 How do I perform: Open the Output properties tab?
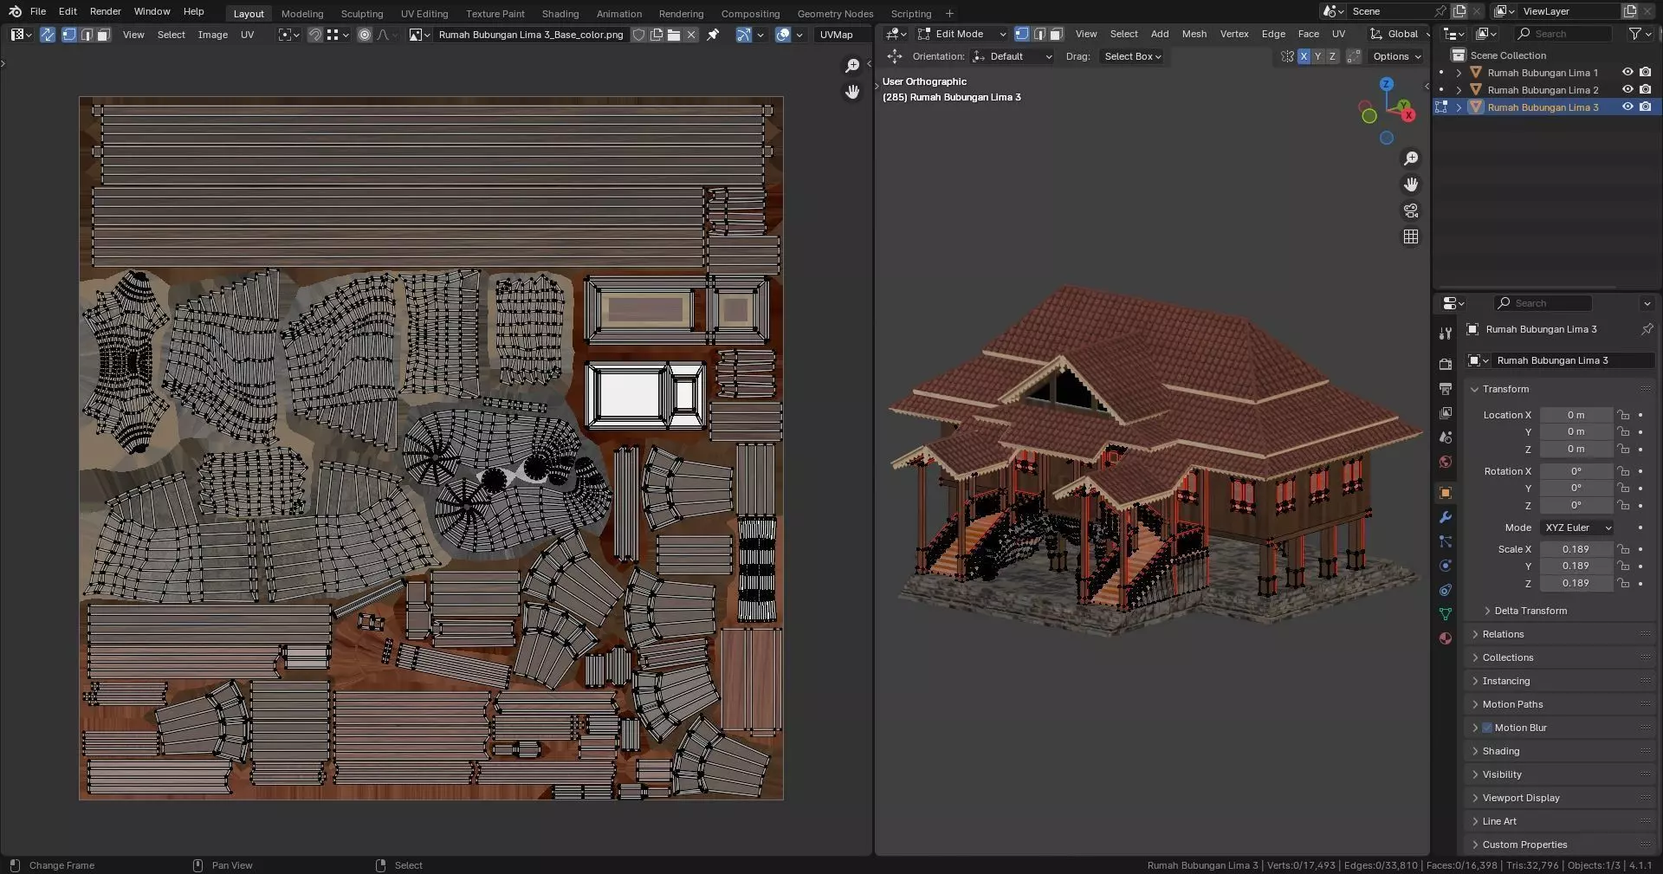pos(1445,389)
